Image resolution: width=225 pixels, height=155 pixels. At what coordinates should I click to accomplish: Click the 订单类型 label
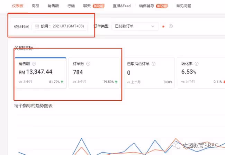(x=101, y=26)
